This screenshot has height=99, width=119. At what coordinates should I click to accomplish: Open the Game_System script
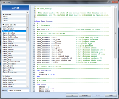(x=14, y=29)
